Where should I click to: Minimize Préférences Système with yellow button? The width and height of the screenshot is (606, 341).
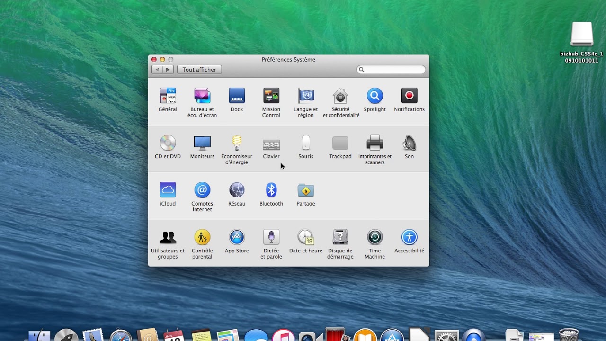tap(162, 60)
